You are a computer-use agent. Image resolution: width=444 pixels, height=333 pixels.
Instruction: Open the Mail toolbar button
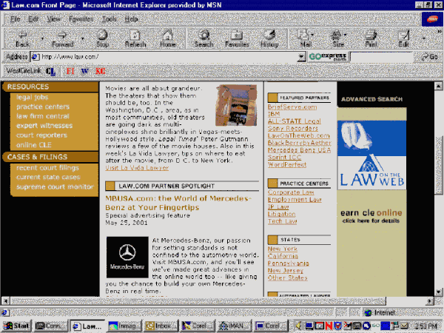point(303,38)
